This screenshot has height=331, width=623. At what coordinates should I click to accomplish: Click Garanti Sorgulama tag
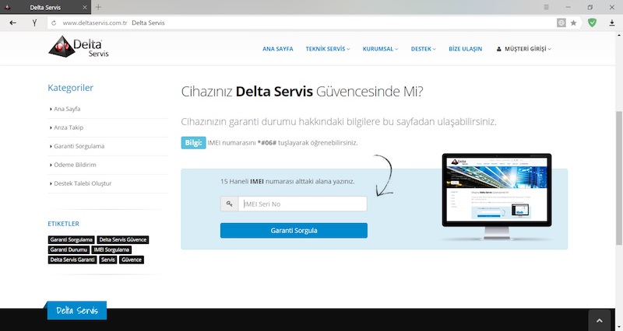[71, 240]
